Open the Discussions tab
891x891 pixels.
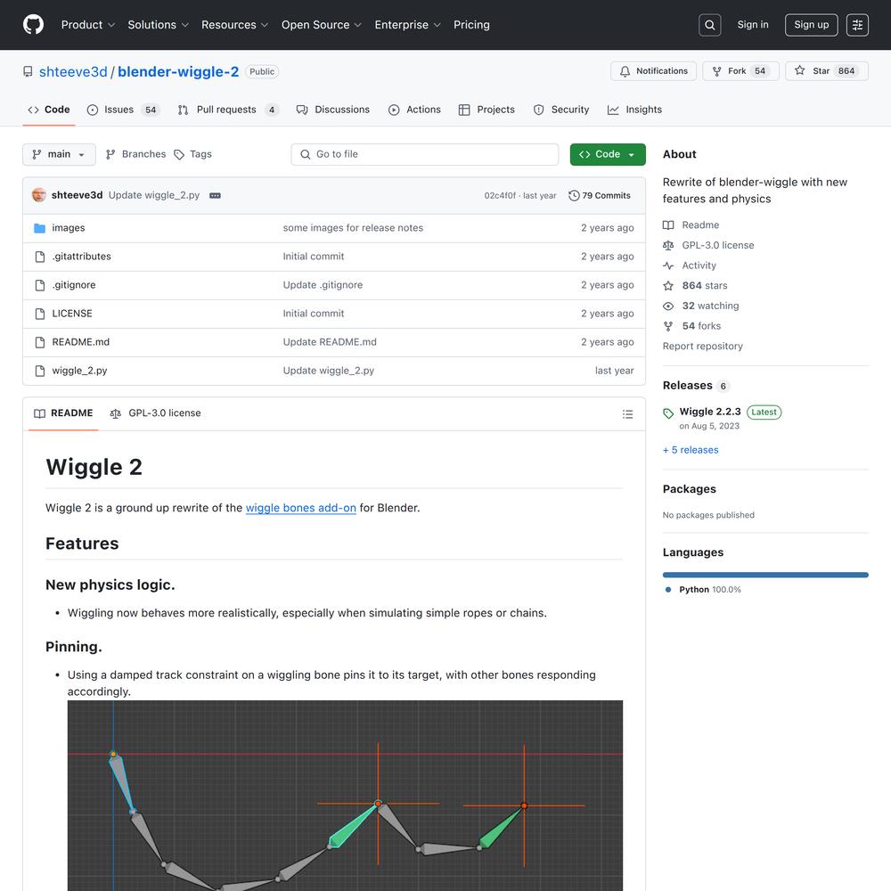click(x=333, y=110)
